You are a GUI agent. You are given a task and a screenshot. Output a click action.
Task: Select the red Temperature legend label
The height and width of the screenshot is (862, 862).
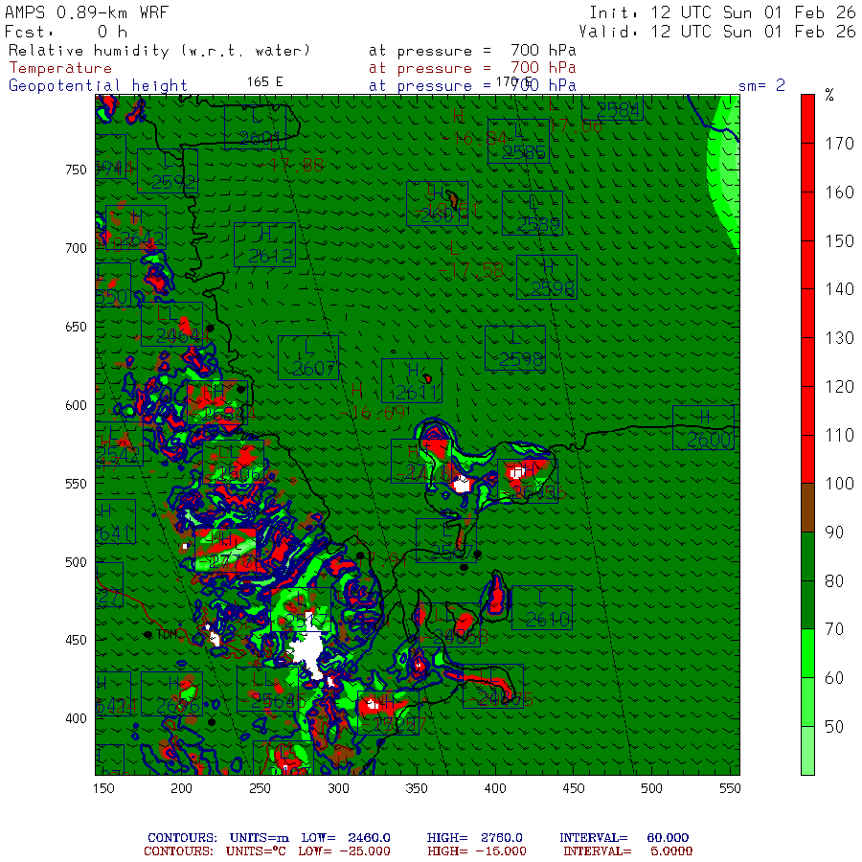60,68
